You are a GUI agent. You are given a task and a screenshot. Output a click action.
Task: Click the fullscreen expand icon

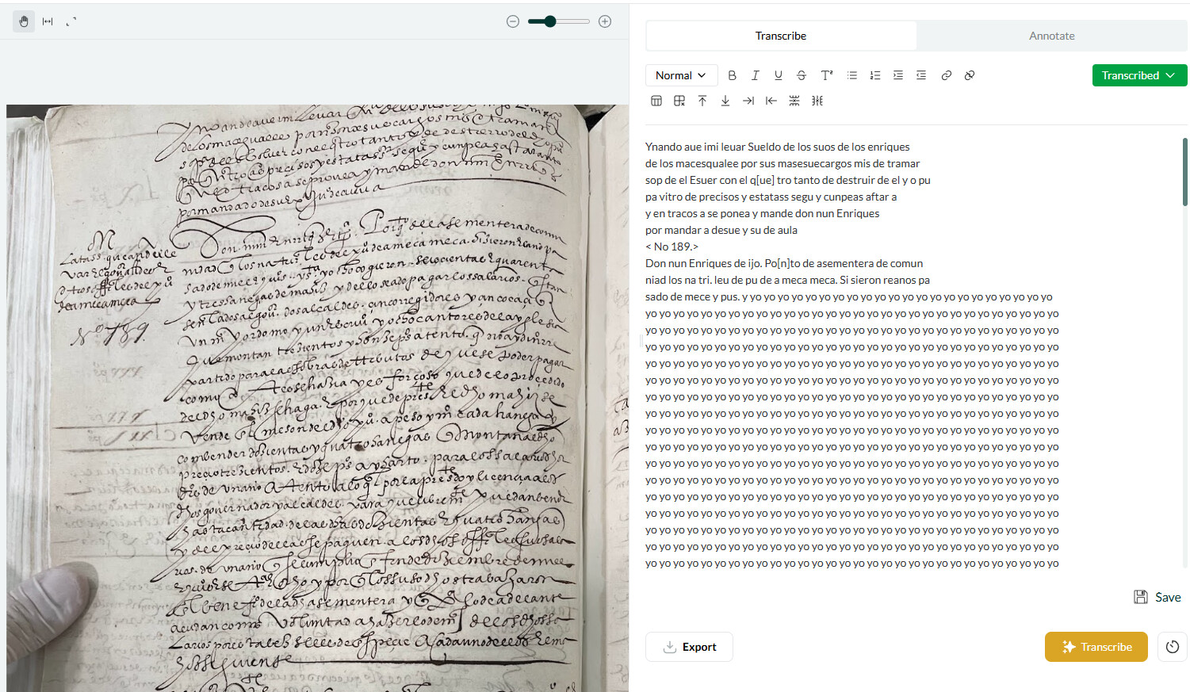coord(71,21)
